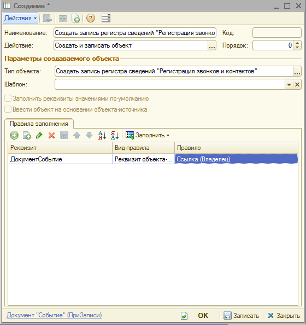The height and width of the screenshot is (325, 306).
Task: Click the red delete rule icon
Action: 51,135
